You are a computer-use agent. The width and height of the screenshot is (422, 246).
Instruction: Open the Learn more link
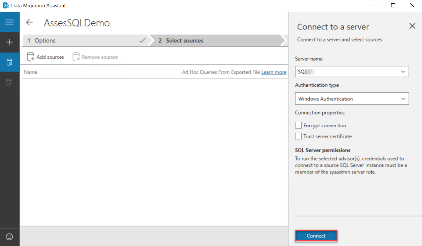coord(274,72)
